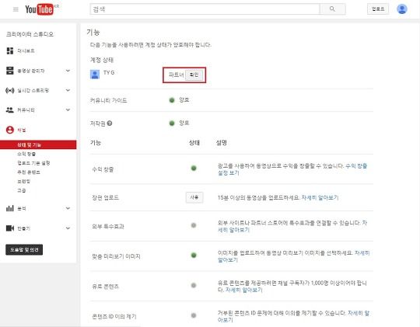Click the green status dot for 맞춤 미리보기 이미지
The height and width of the screenshot is (327, 420).
click(x=194, y=255)
